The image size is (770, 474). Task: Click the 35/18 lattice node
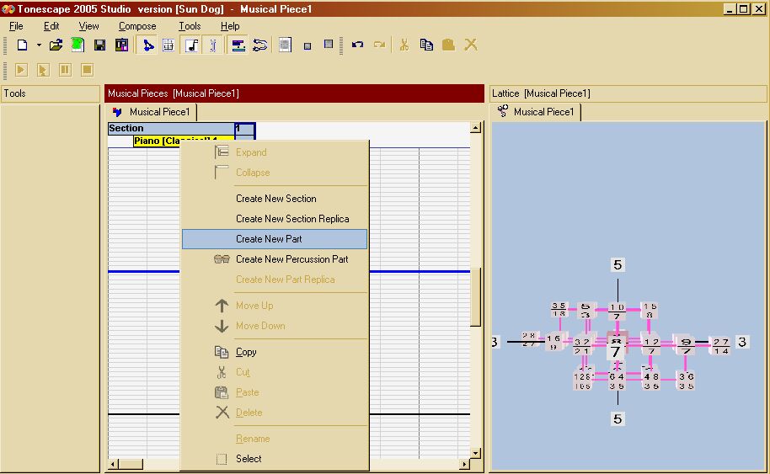[559, 310]
